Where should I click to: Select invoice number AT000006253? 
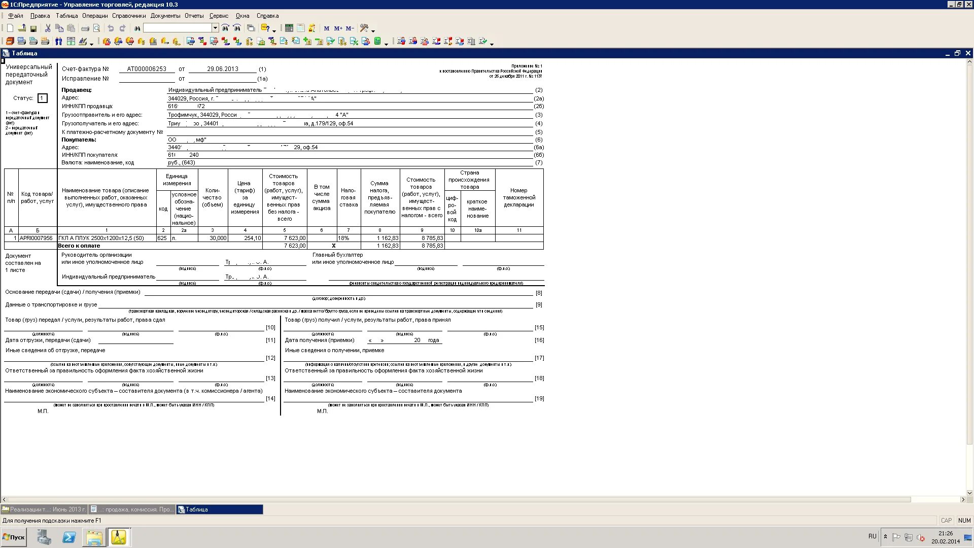click(147, 69)
